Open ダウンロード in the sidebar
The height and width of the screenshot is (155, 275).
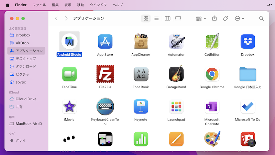[26, 66]
